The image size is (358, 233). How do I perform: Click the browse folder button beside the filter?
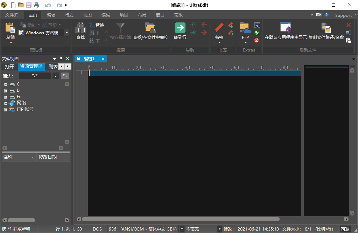pos(65,76)
